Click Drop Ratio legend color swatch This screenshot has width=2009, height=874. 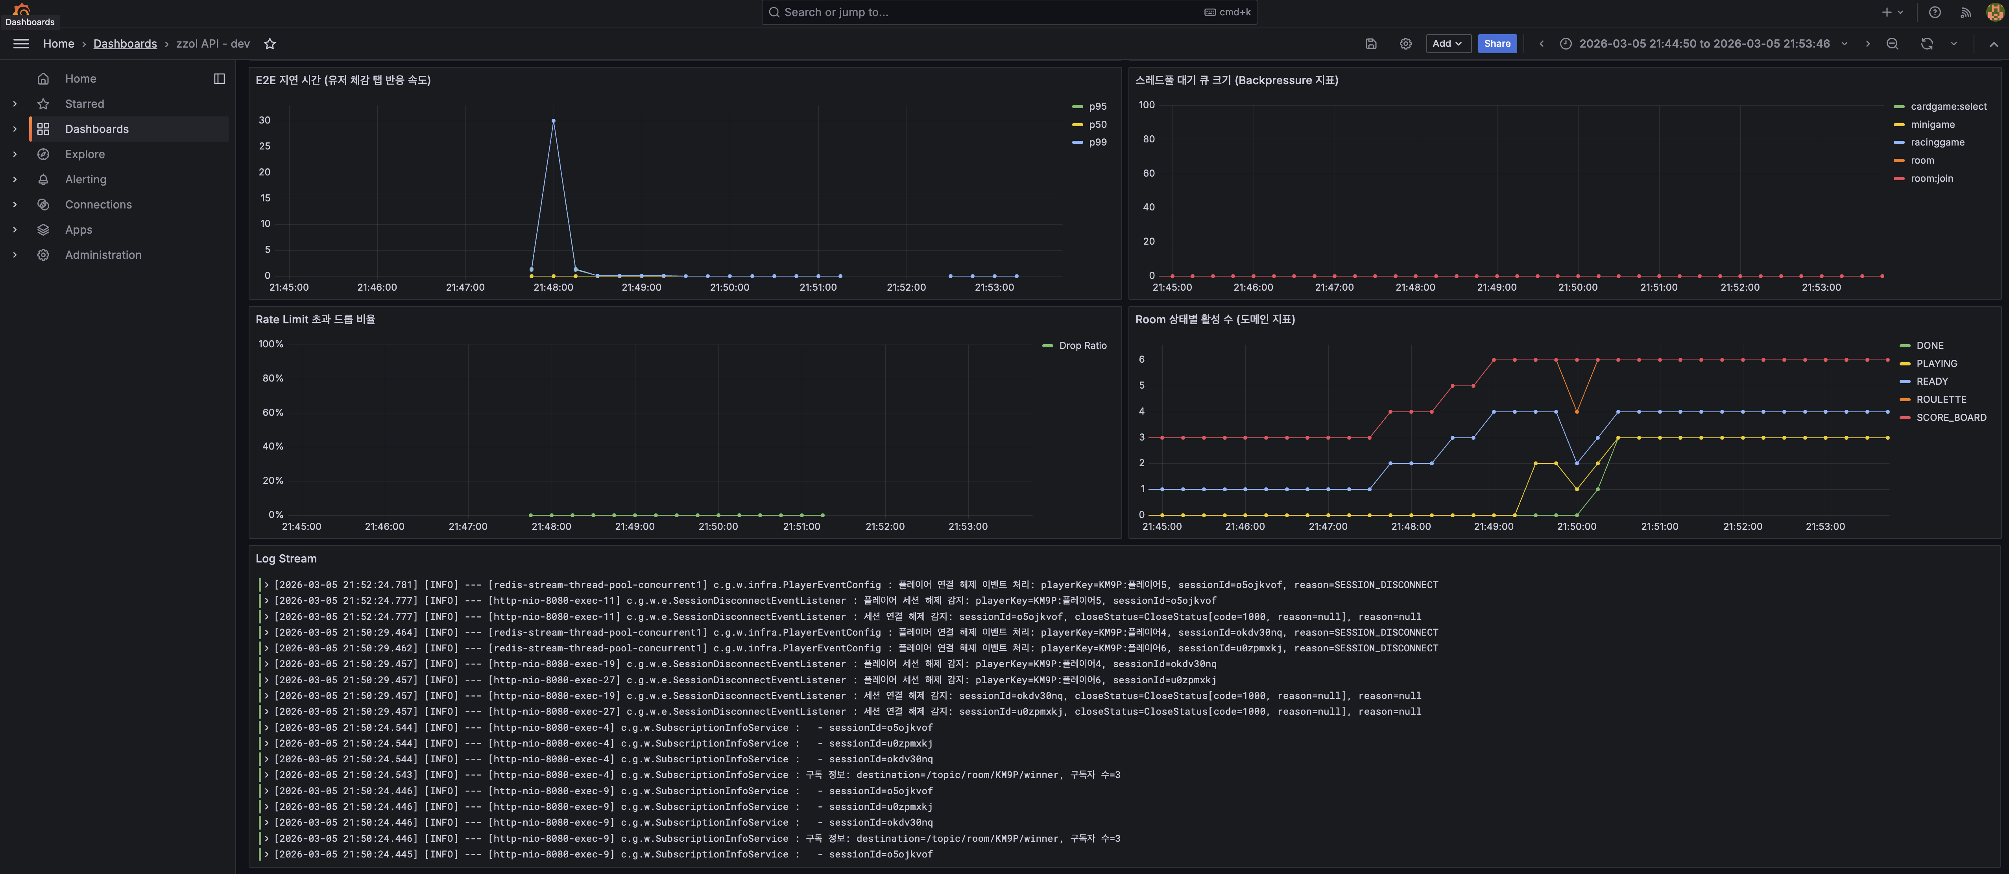[x=1047, y=345]
